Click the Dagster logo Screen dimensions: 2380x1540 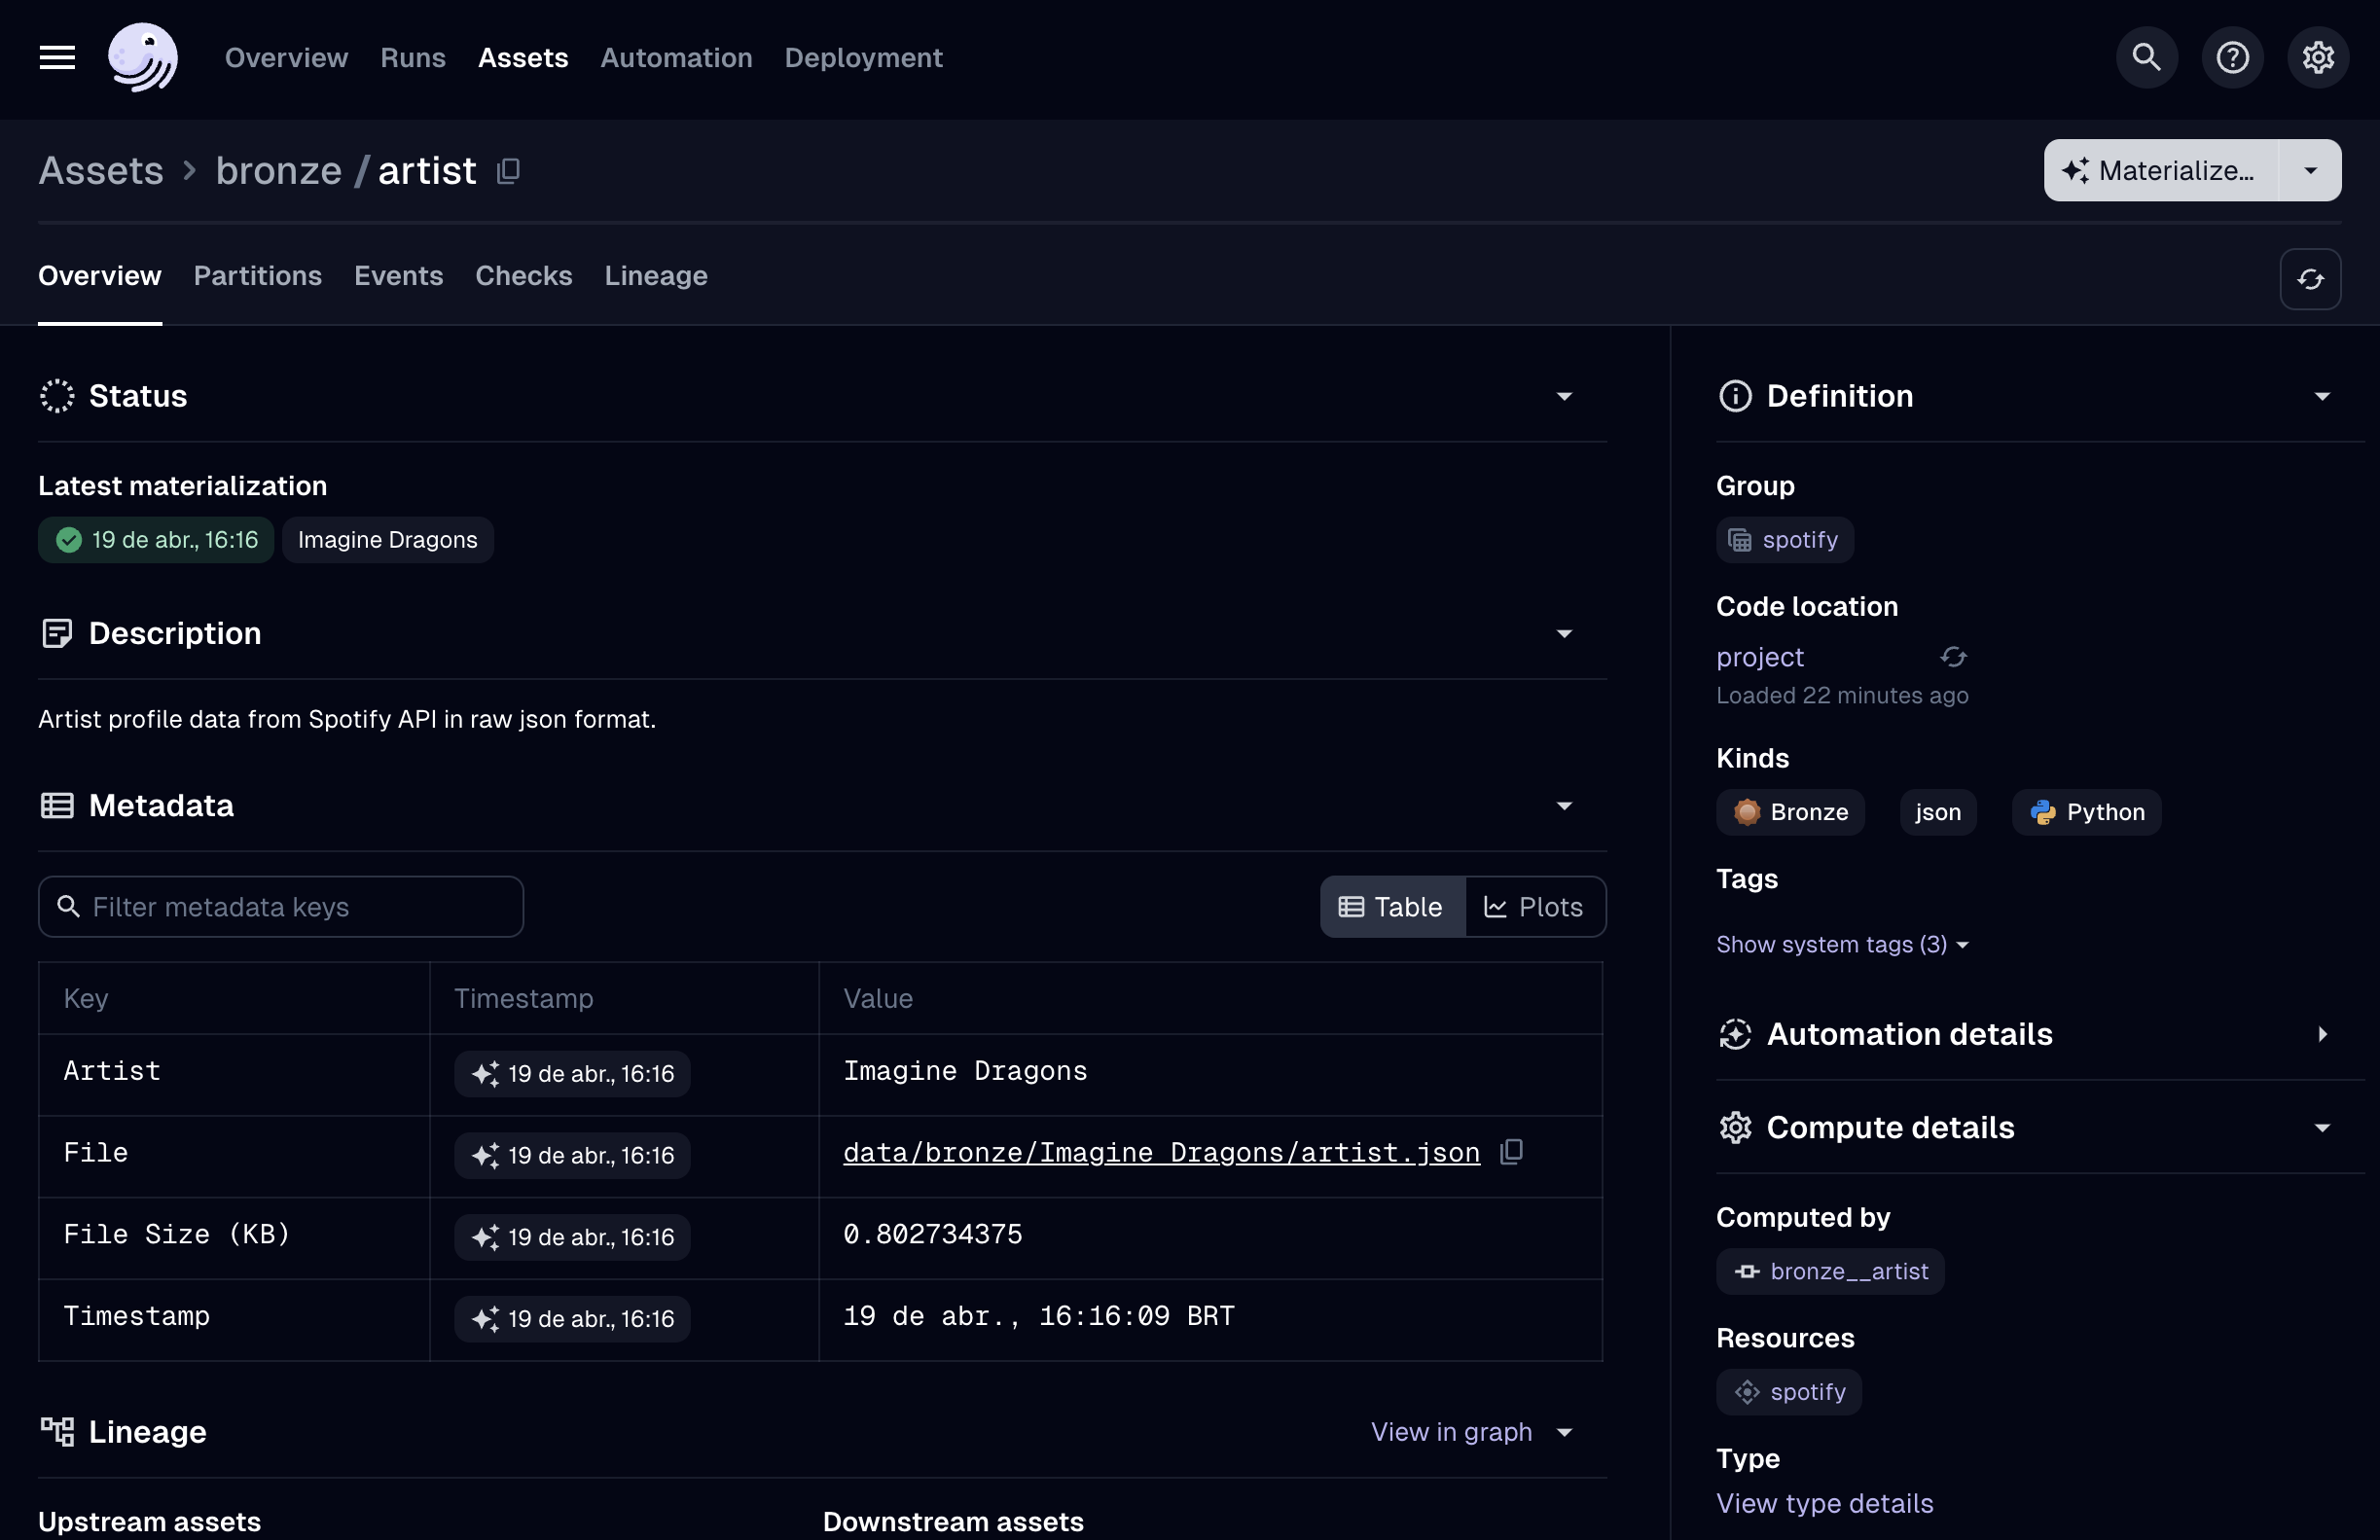pyautogui.click(x=143, y=58)
